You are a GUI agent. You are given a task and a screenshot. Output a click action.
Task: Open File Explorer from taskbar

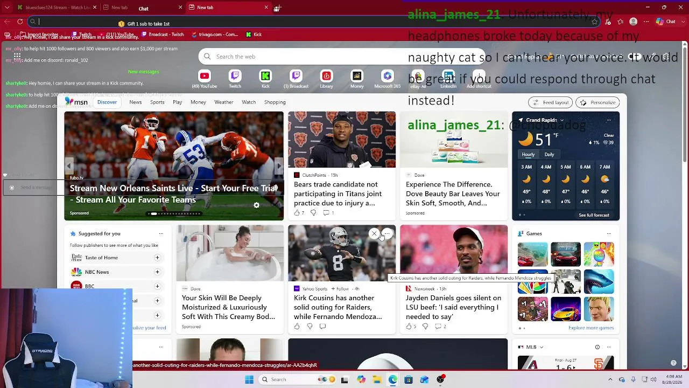[377, 379]
